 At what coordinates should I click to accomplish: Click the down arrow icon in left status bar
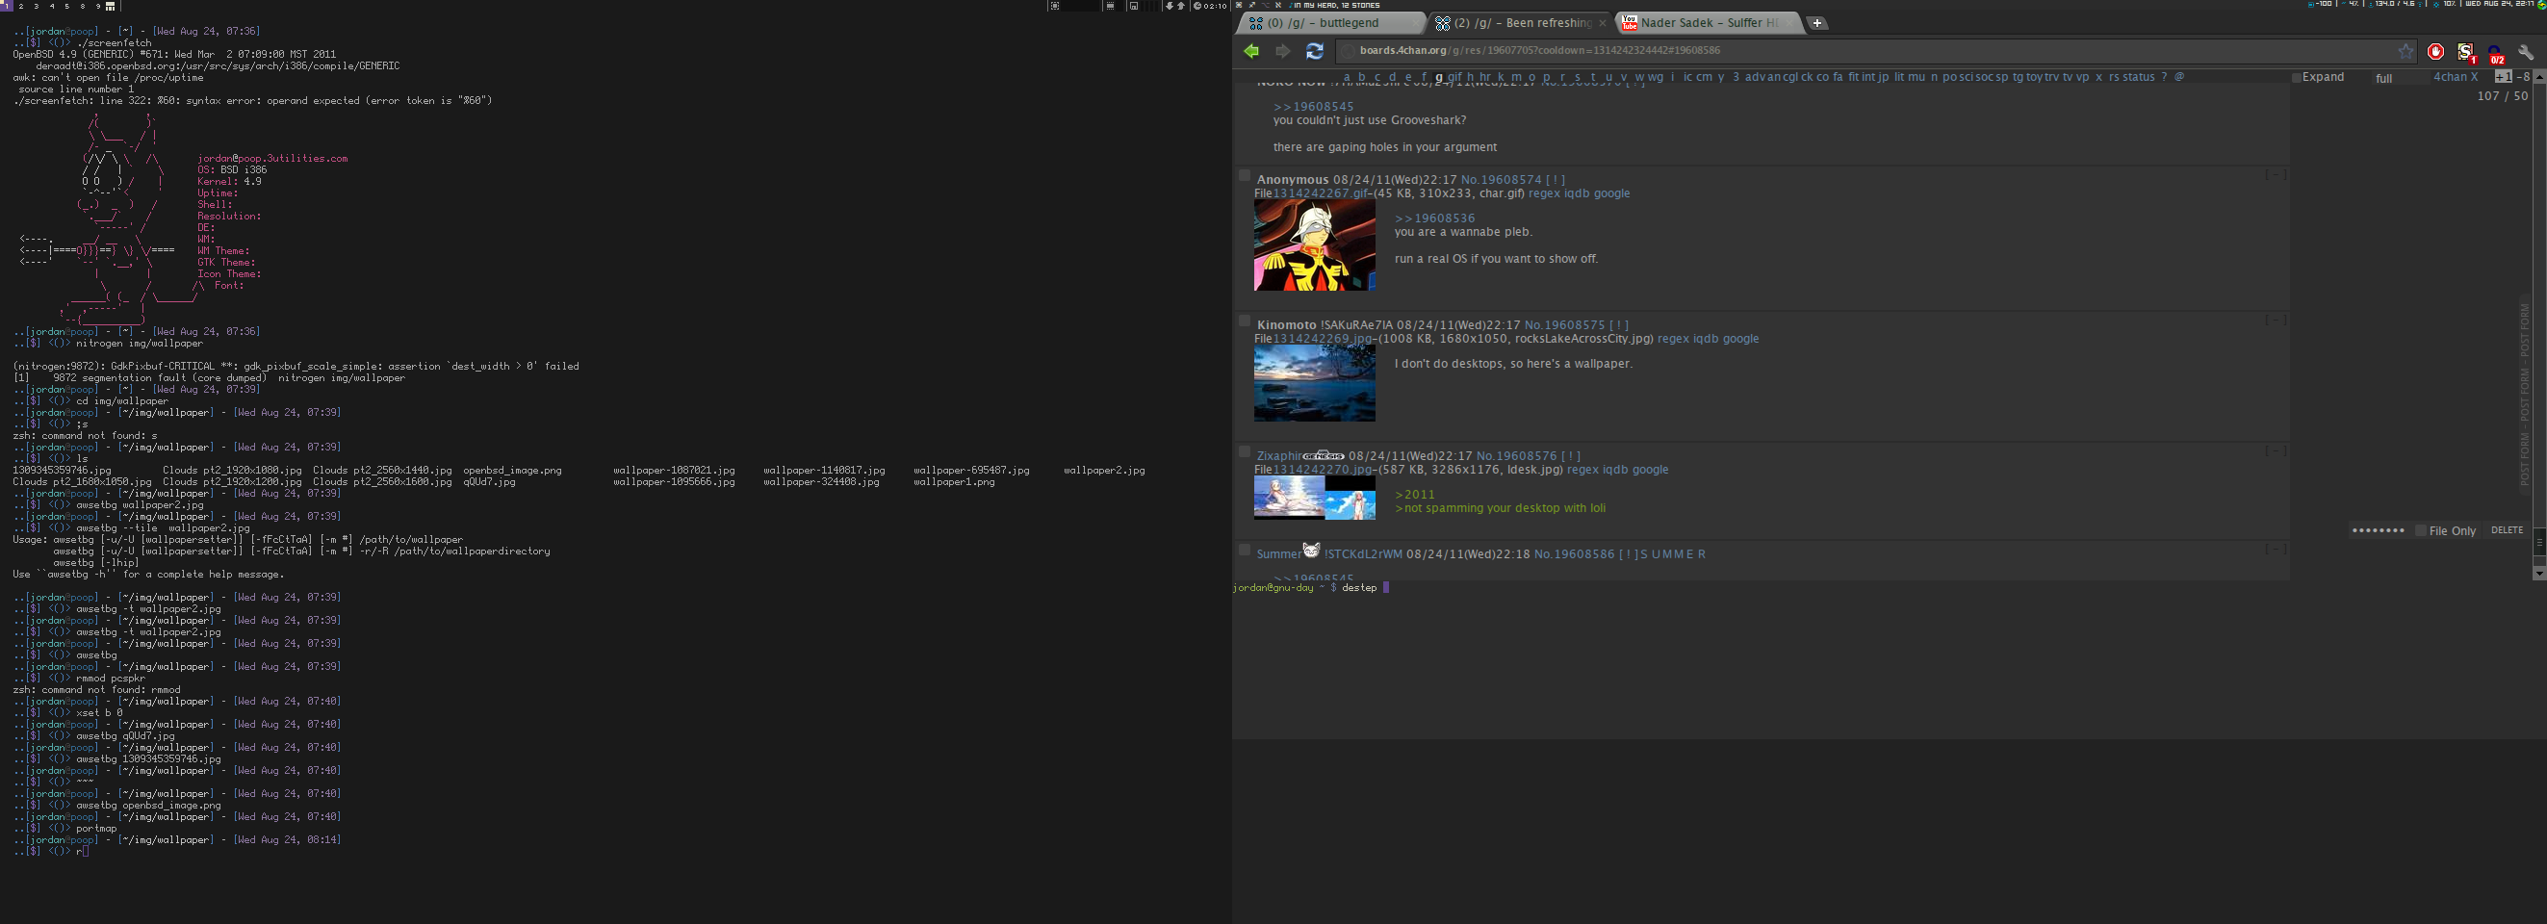pos(1169,6)
